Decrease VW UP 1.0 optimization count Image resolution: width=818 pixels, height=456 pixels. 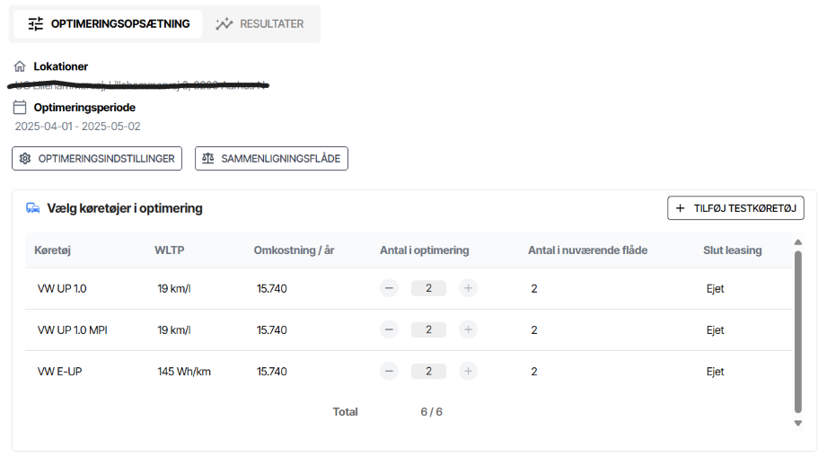389,288
